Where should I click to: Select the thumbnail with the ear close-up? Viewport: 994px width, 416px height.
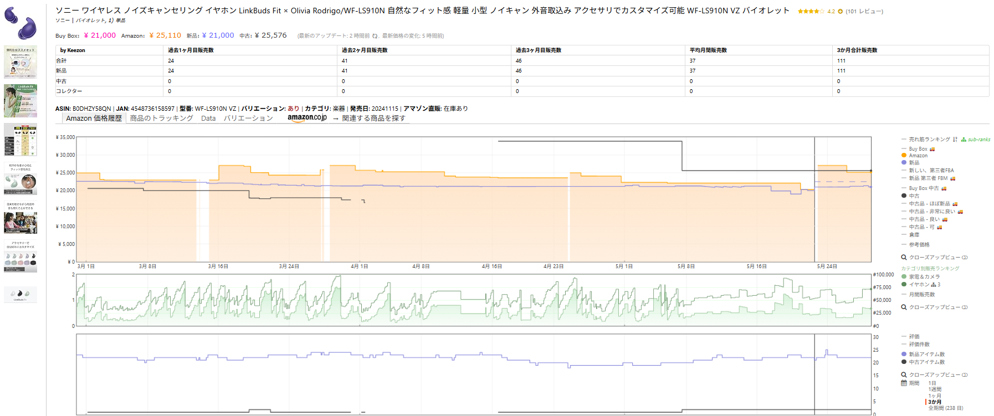click(x=21, y=178)
